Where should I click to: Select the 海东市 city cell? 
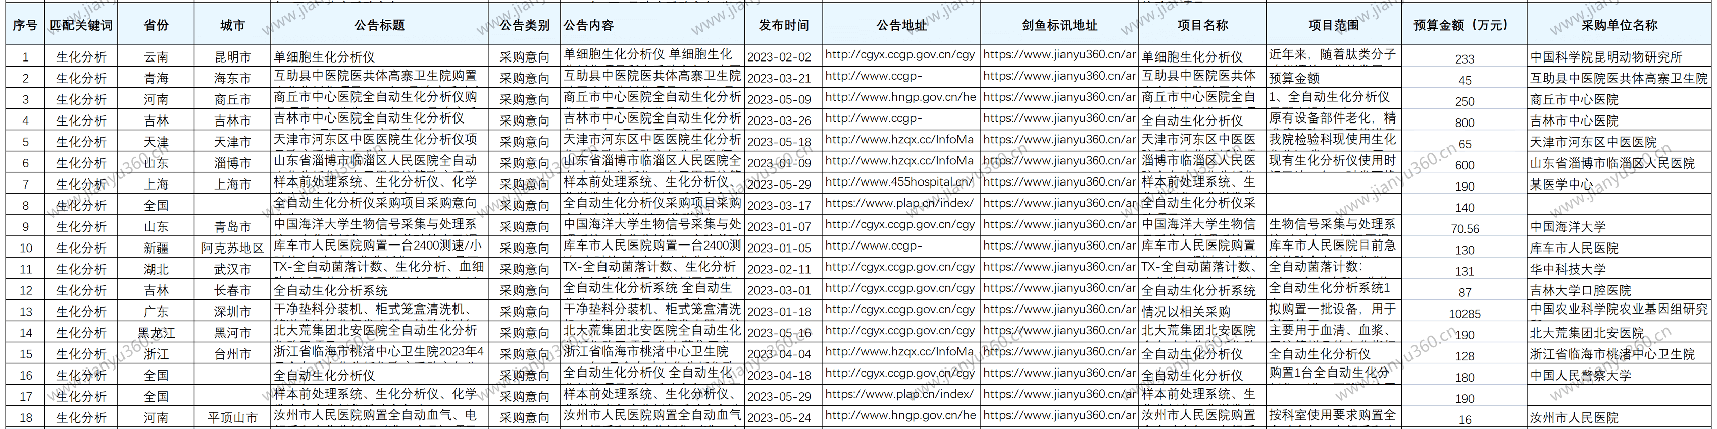point(233,79)
